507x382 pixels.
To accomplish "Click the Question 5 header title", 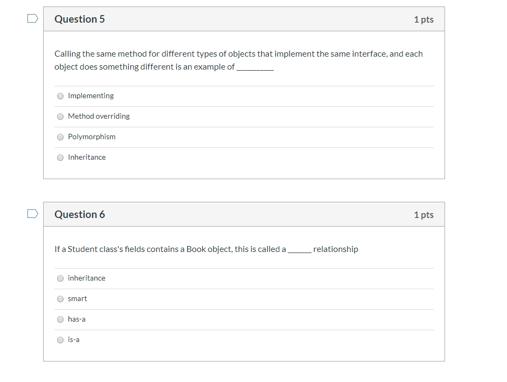I will pyautogui.click(x=80, y=19).
